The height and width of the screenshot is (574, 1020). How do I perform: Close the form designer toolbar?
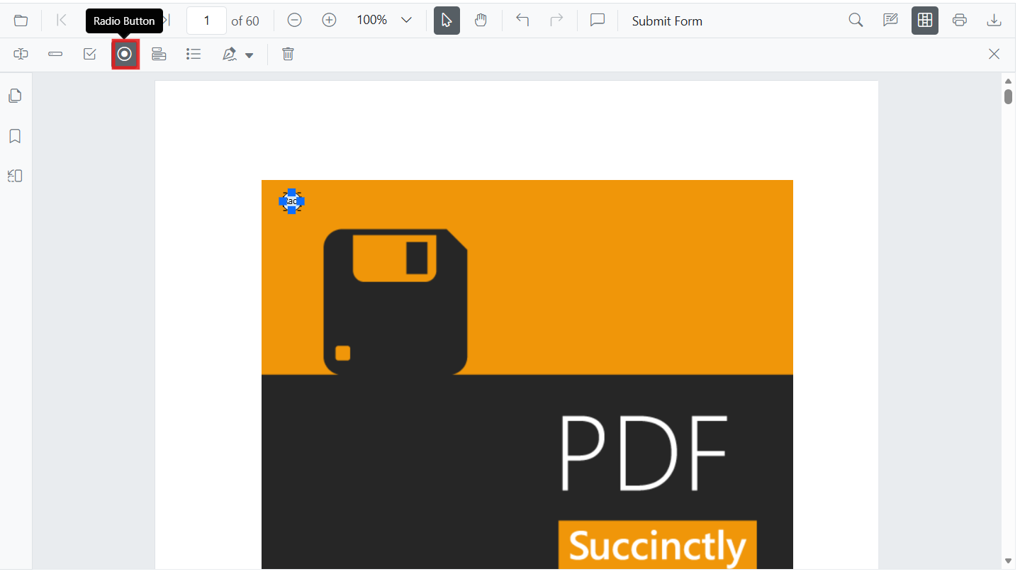pos(994,55)
